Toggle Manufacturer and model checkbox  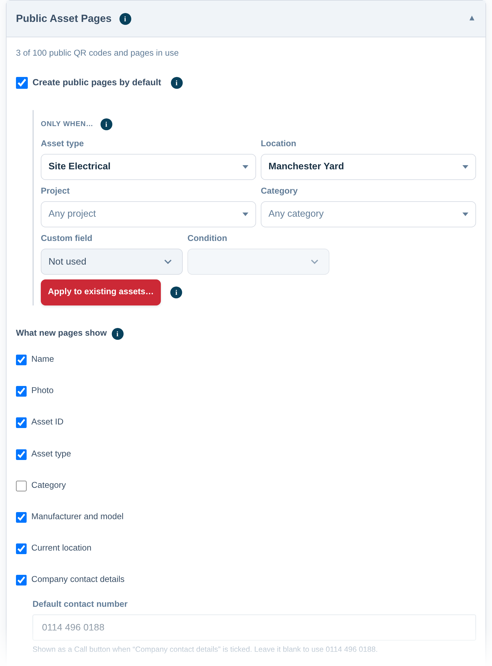point(21,517)
